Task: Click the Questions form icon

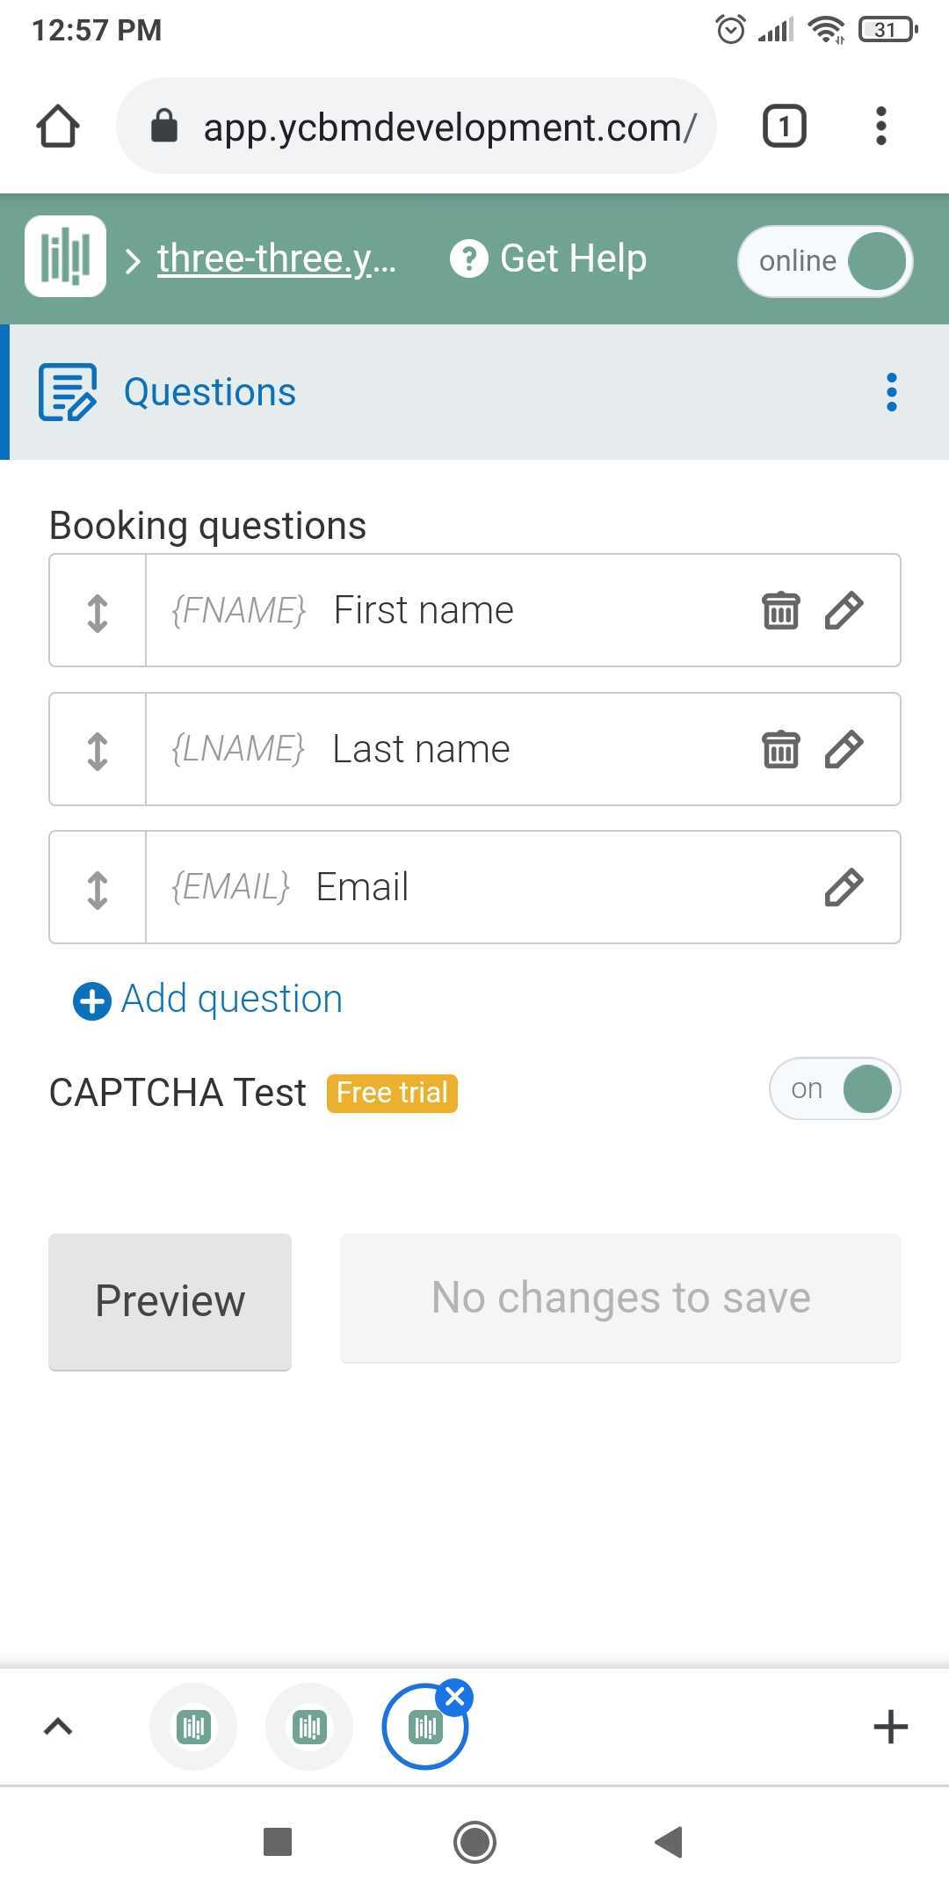Action: [68, 392]
